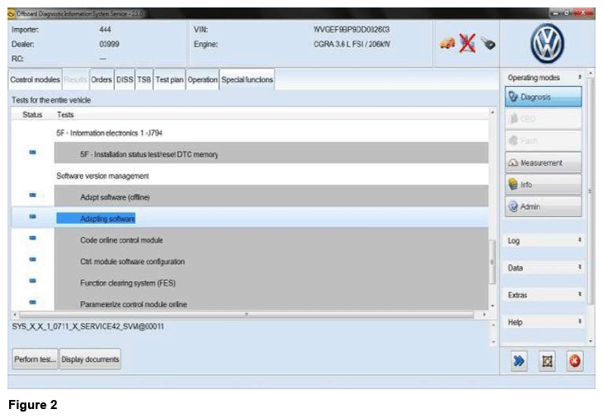The height and width of the screenshot is (419, 603).
Task: Open the Info mode button
Action: point(543,185)
